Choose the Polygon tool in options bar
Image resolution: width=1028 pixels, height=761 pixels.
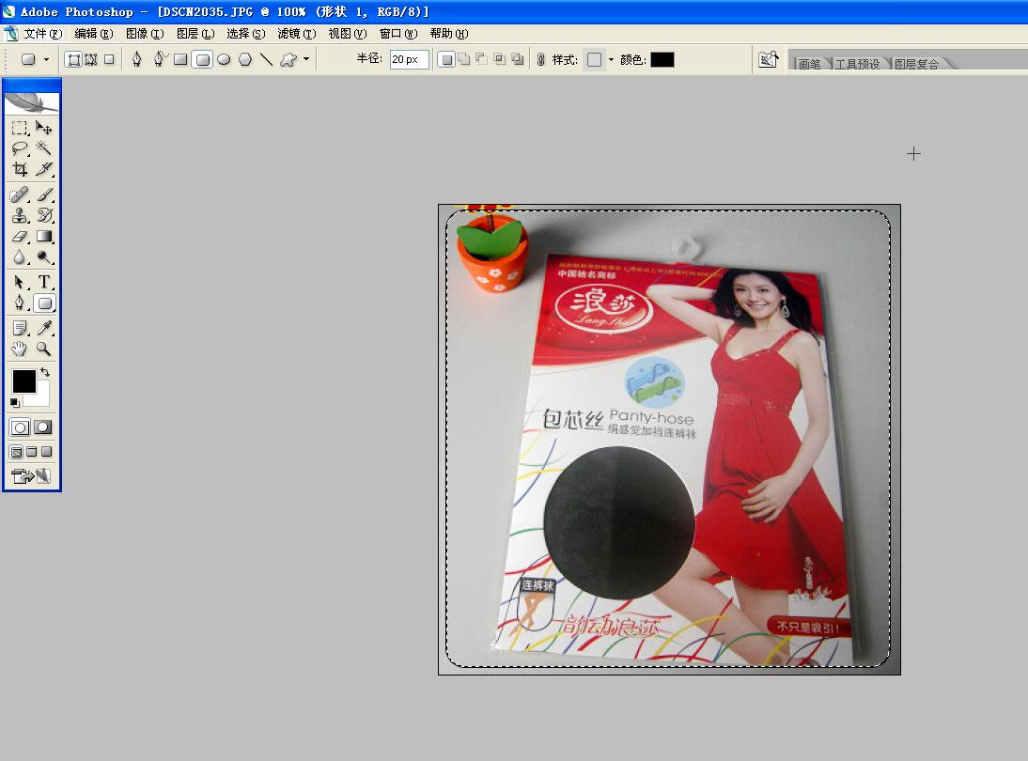pos(245,59)
